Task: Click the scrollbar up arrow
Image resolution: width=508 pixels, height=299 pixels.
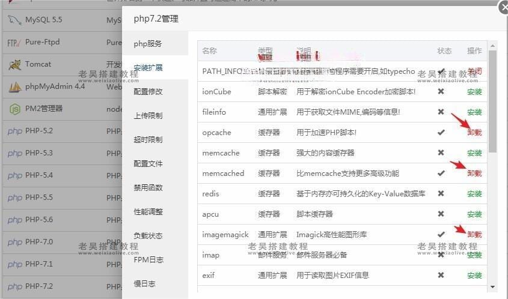Action: [493, 46]
